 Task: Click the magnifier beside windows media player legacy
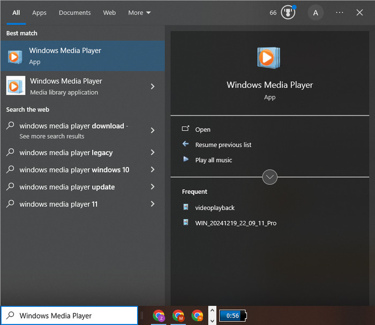[x=10, y=152]
